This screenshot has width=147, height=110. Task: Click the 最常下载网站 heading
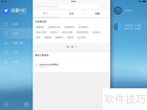tap(42, 55)
